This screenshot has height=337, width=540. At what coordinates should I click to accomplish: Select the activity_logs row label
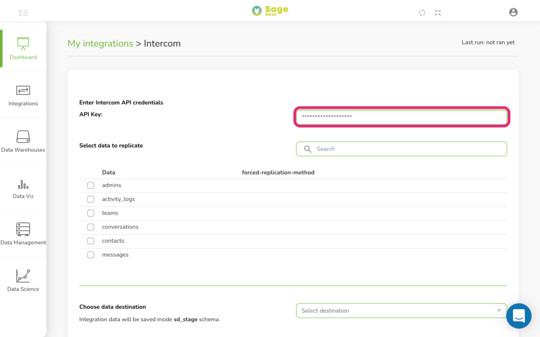coord(119,199)
